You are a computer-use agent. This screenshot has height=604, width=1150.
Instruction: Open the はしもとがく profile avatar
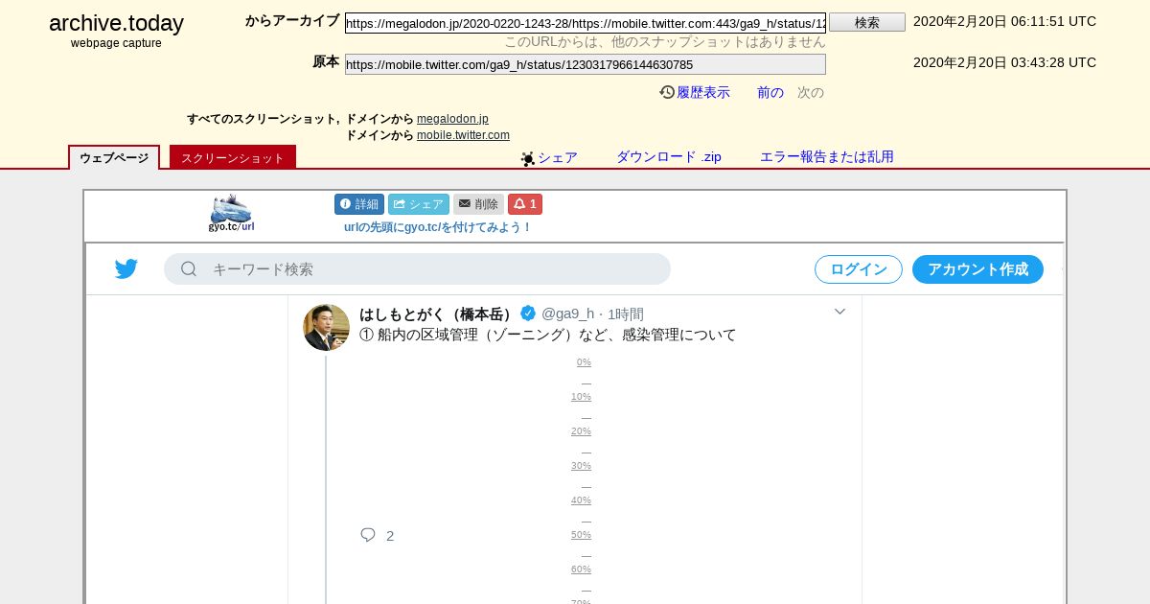326,328
